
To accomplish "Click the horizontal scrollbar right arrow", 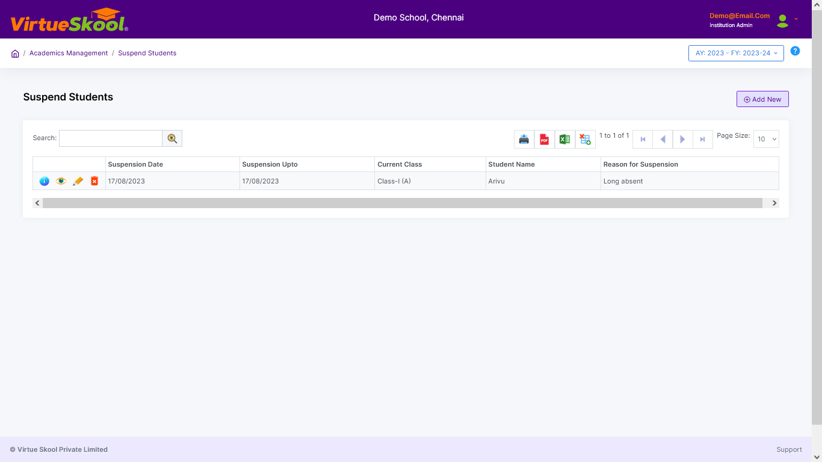I will [774, 203].
